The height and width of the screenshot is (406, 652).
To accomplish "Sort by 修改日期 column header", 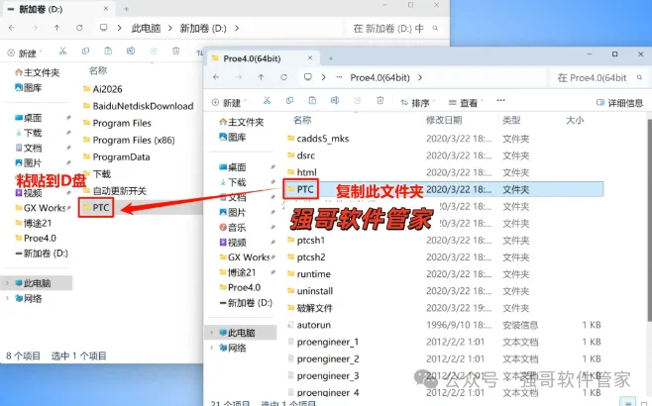I will (444, 120).
